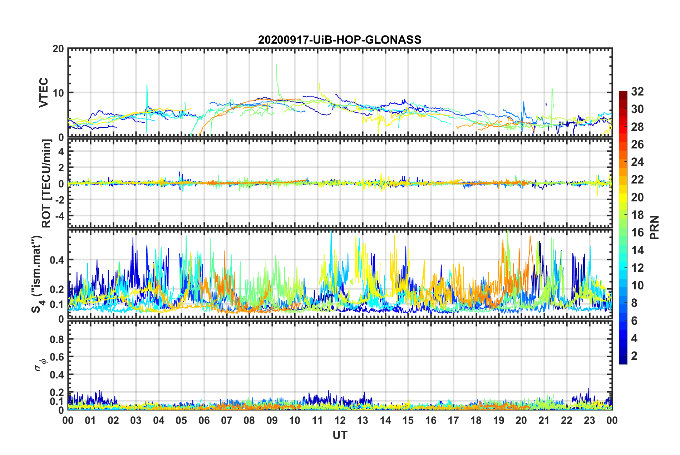680x455 pixels.
Task: Click colorbar tick label 12
Action: tap(637, 268)
